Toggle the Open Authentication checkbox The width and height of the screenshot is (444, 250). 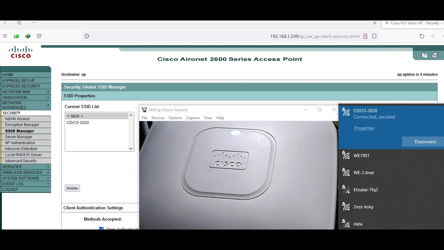tap(101, 229)
